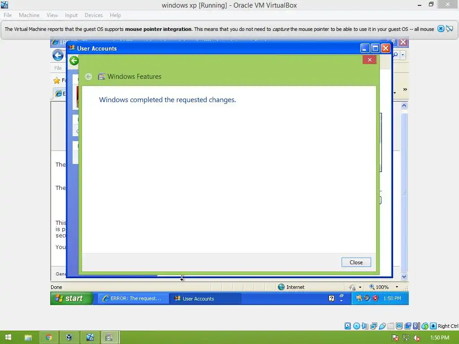Click VirtualBox shared folders indicator

(390, 326)
